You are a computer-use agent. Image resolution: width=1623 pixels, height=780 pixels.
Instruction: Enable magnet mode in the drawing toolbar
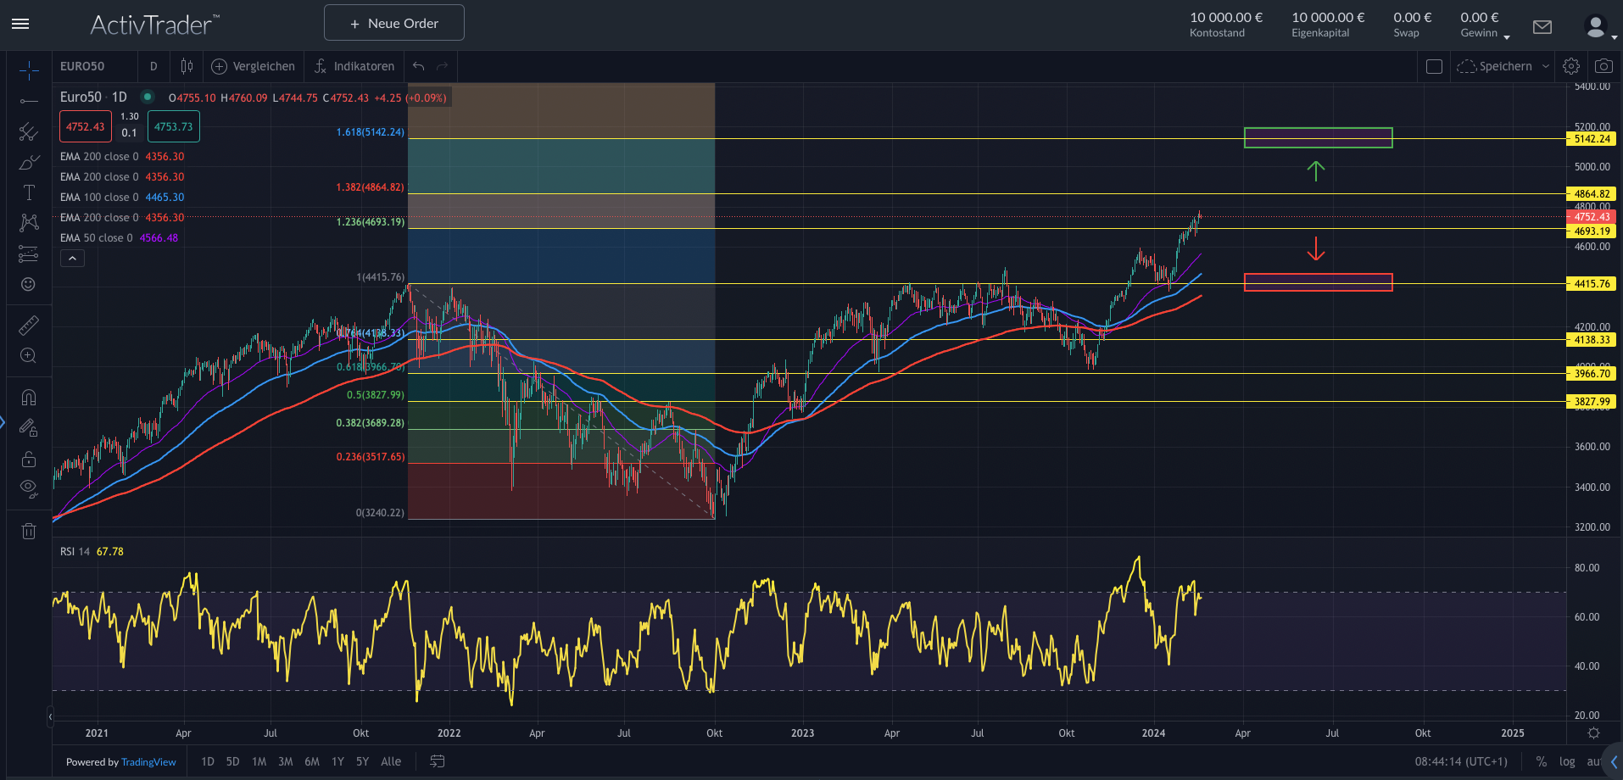coord(29,397)
